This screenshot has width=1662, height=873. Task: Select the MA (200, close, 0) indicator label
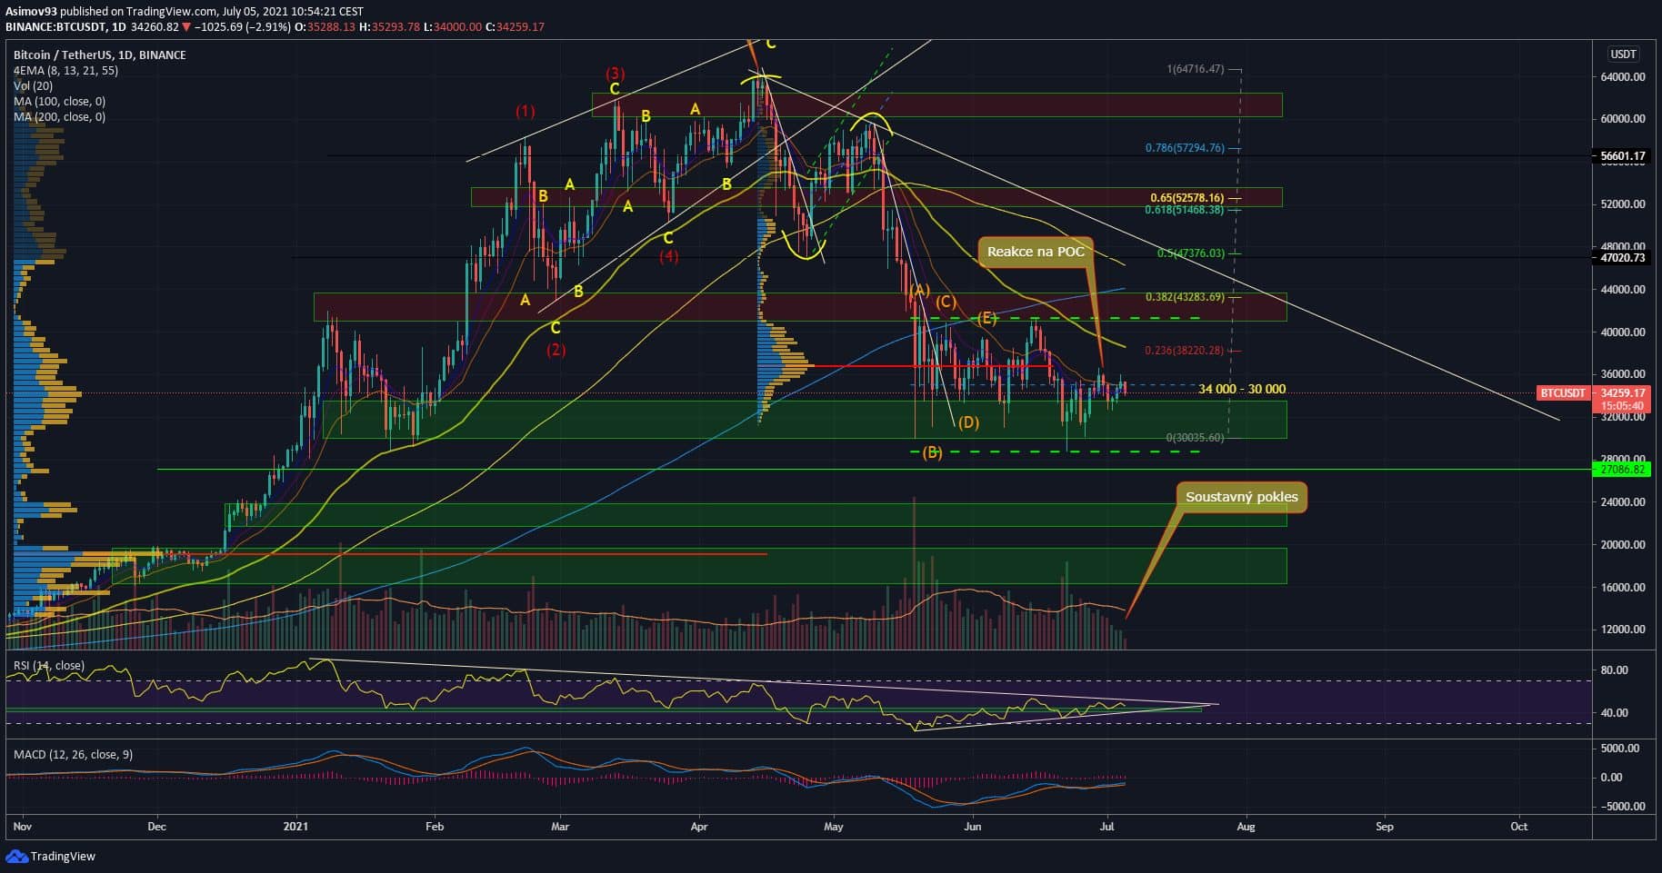pyautogui.click(x=59, y=117)
